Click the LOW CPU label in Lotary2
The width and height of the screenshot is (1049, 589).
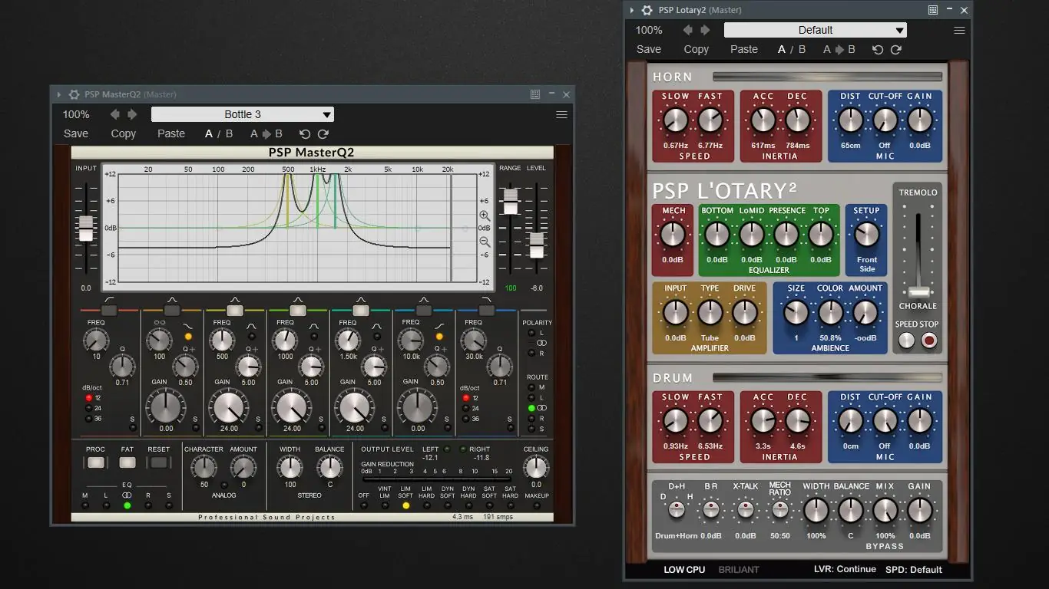point(684,569)
